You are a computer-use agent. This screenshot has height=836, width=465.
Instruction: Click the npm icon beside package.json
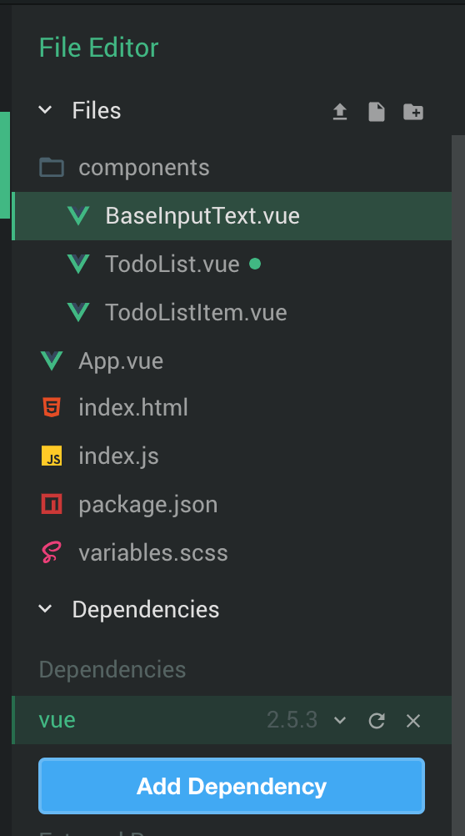click(x=52, y=504)
